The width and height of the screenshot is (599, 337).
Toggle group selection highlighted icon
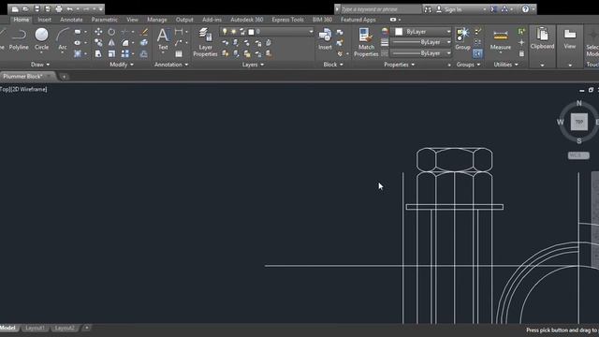477,53
